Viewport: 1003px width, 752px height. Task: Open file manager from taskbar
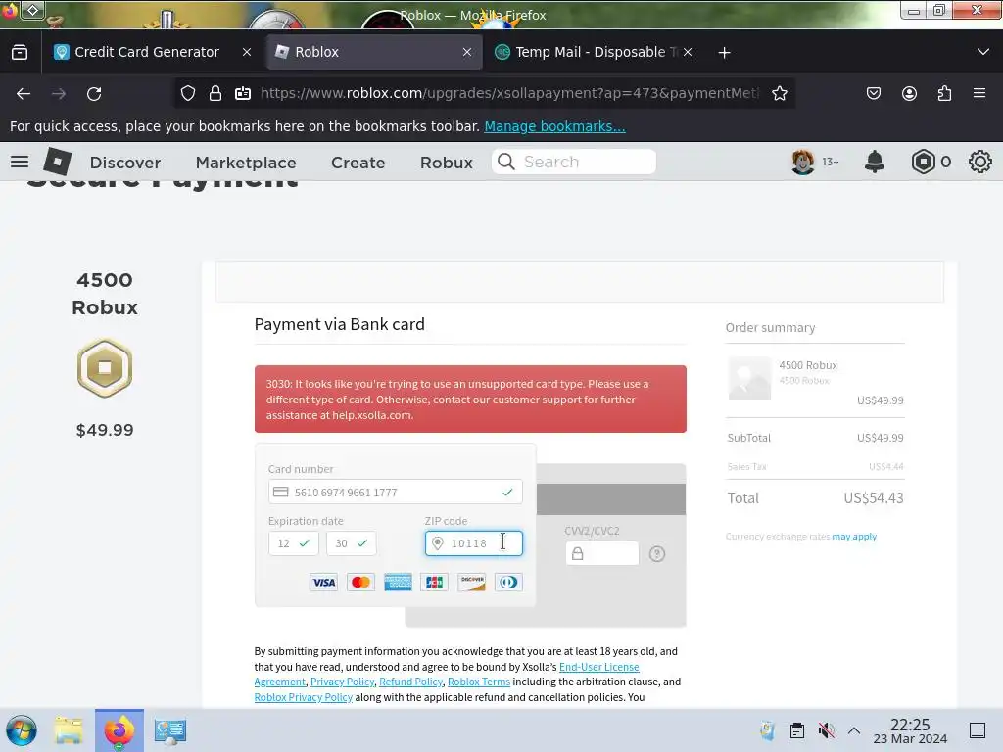[69, 730]
